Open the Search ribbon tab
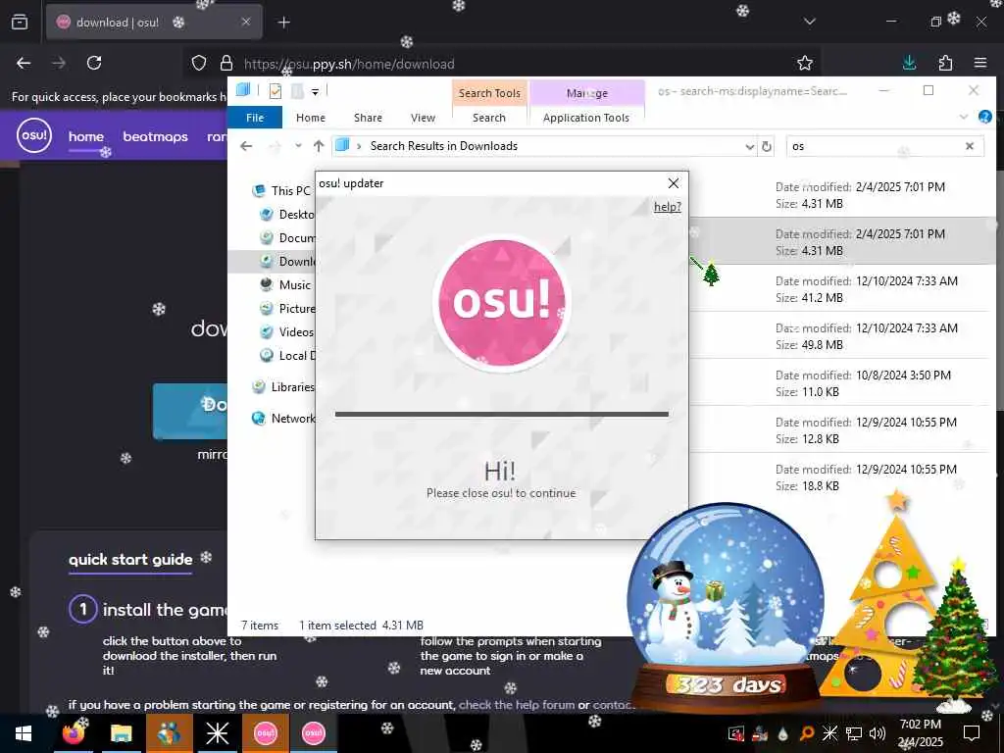1004x753 pixels. 489,118
